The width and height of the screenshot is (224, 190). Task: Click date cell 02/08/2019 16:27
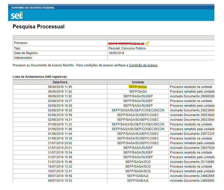[60, 101]
